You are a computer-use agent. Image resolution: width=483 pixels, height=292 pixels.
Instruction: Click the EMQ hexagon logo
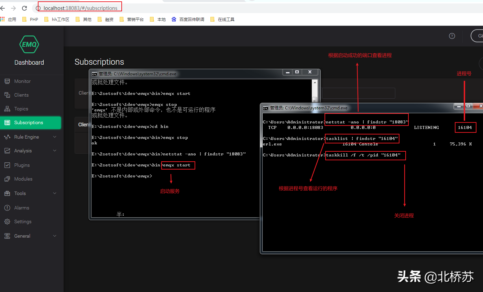click(29, 44)
